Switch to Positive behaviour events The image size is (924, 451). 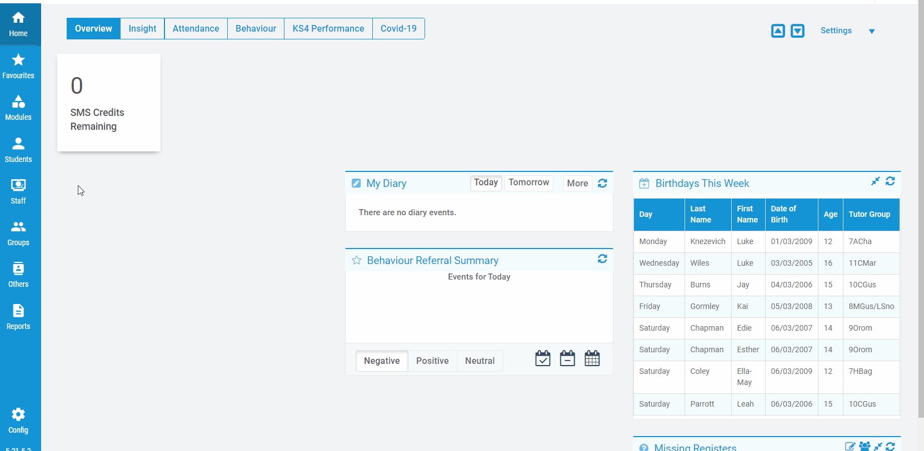pyautogui.click(x=432, y=361)
